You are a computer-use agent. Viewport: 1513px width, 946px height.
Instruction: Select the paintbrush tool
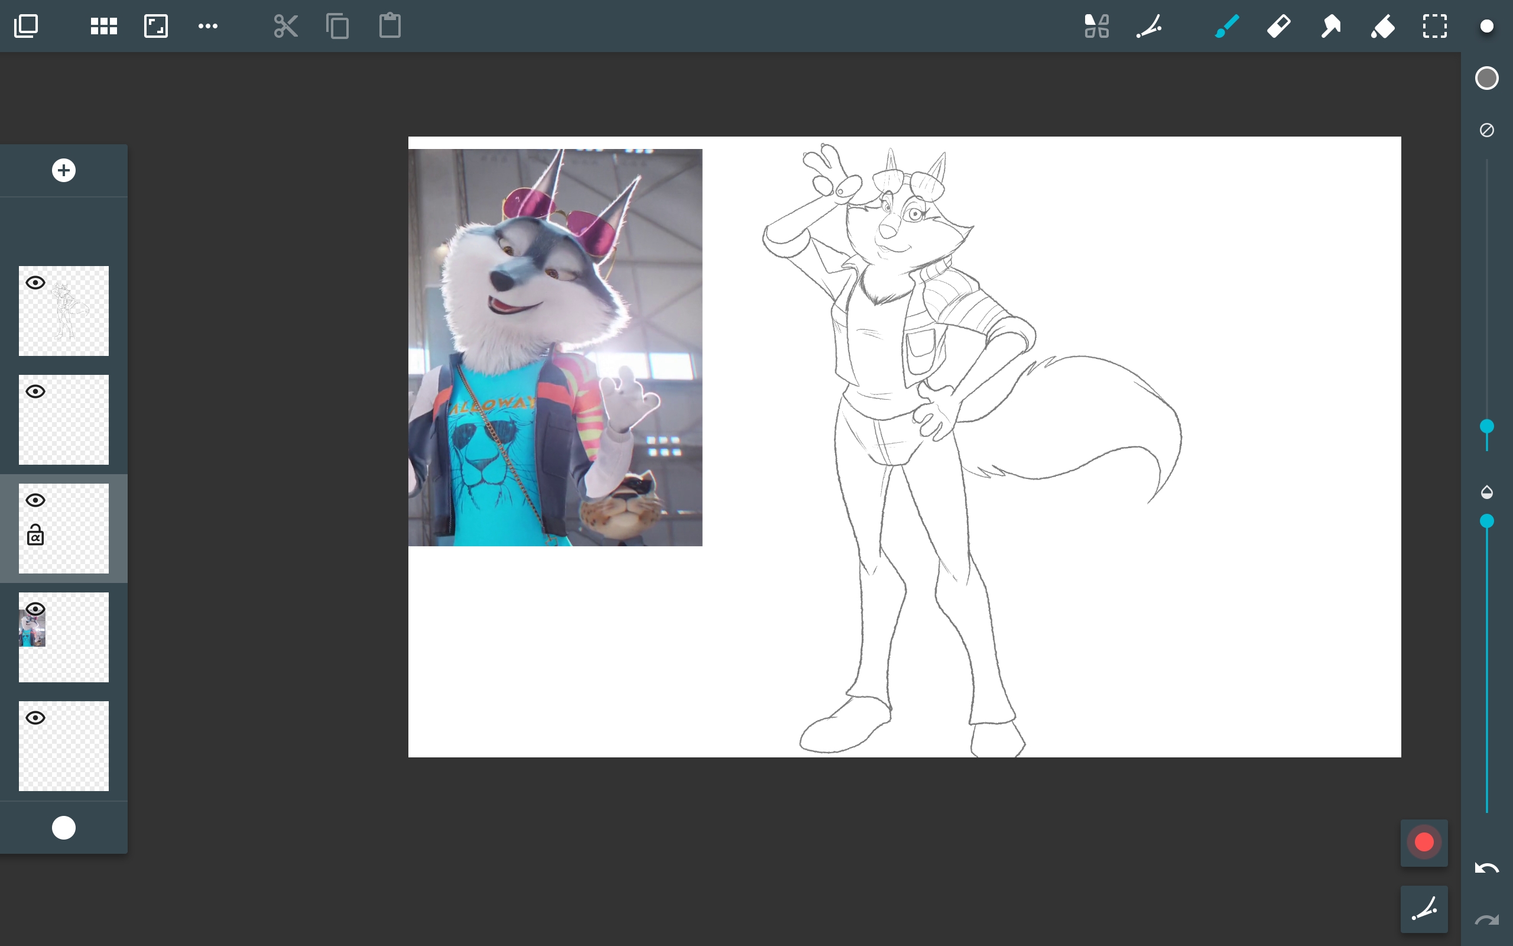[x=1227, y=26]
